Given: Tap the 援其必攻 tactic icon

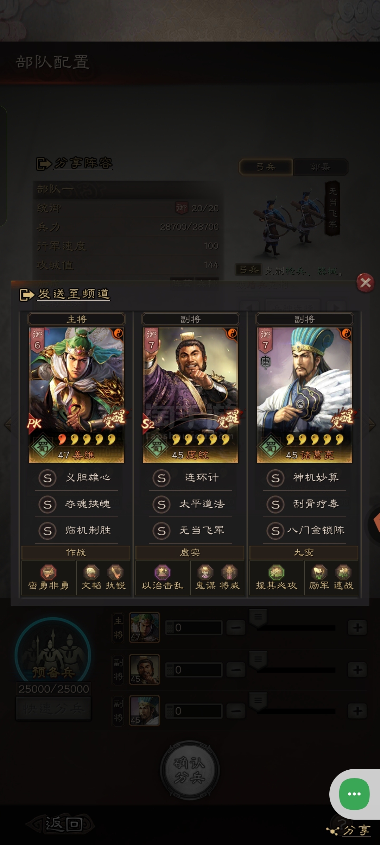Looking at the screenshot, I should pos(277,572).
